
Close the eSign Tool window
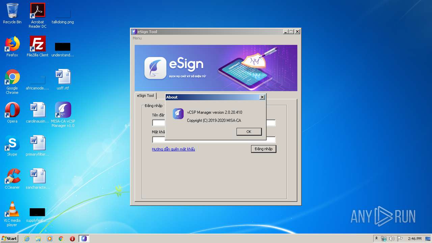[297, 32]
